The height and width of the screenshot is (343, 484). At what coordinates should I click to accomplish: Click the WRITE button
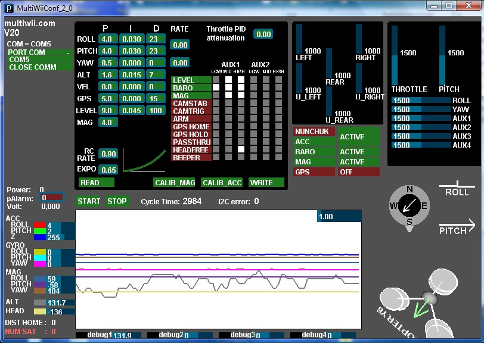266,183
